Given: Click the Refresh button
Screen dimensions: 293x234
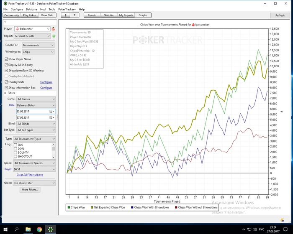Looking at the screenshot, I should tap(280, 15).
